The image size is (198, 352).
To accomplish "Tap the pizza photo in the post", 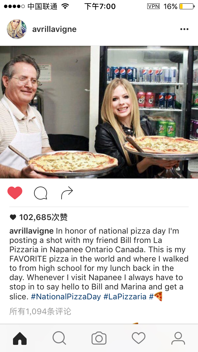I will (x=99, y=112).
